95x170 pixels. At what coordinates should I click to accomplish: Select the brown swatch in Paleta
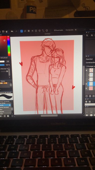[3, 83]
